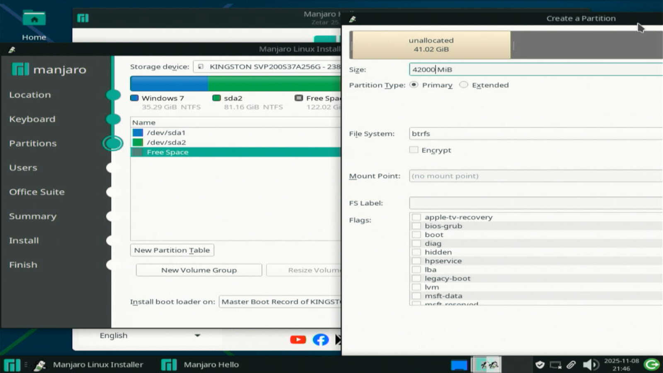The height and width of the screenshot is (373, 663).
Task: Check the bios-grub flag
Action: click(x=416, y=226)
